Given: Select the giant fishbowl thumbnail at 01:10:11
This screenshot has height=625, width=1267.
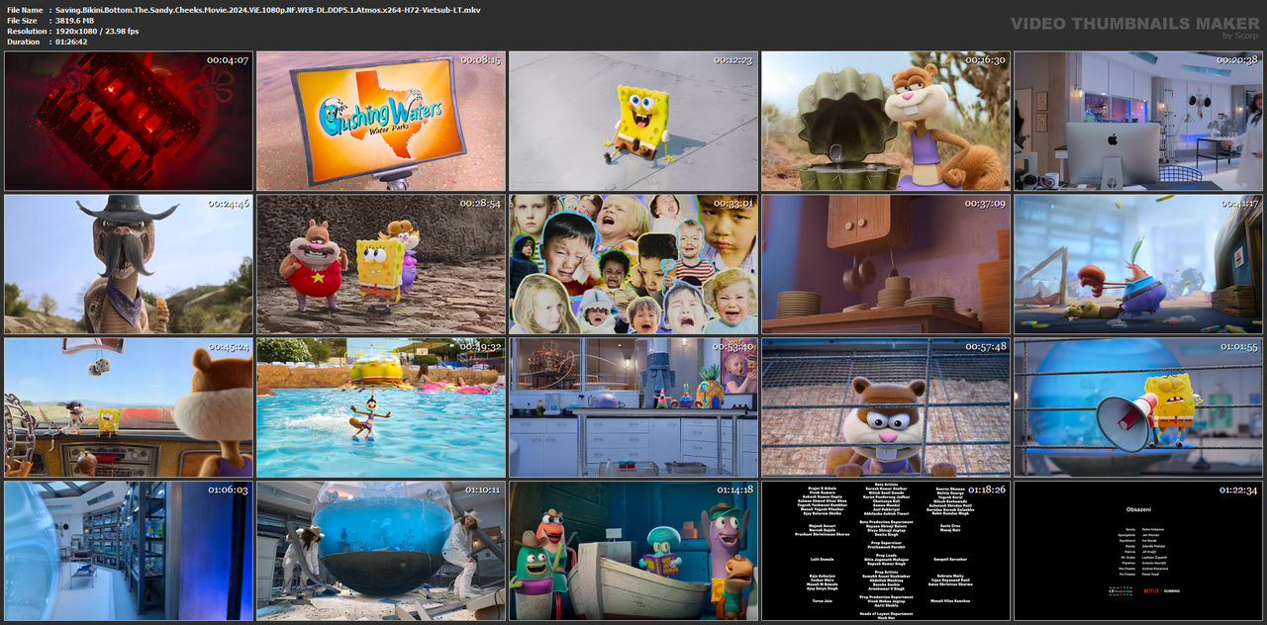Looking at the screenshot, I should [x=381, y=551].
